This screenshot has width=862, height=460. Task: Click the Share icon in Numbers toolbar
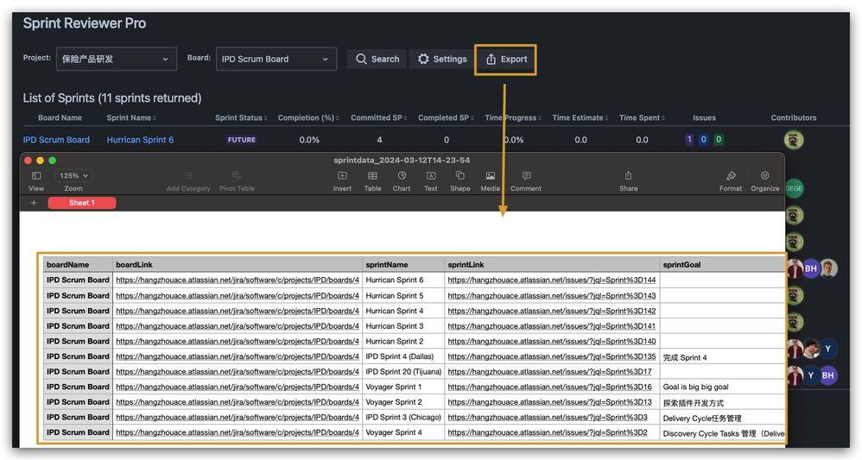pos(628,176)
